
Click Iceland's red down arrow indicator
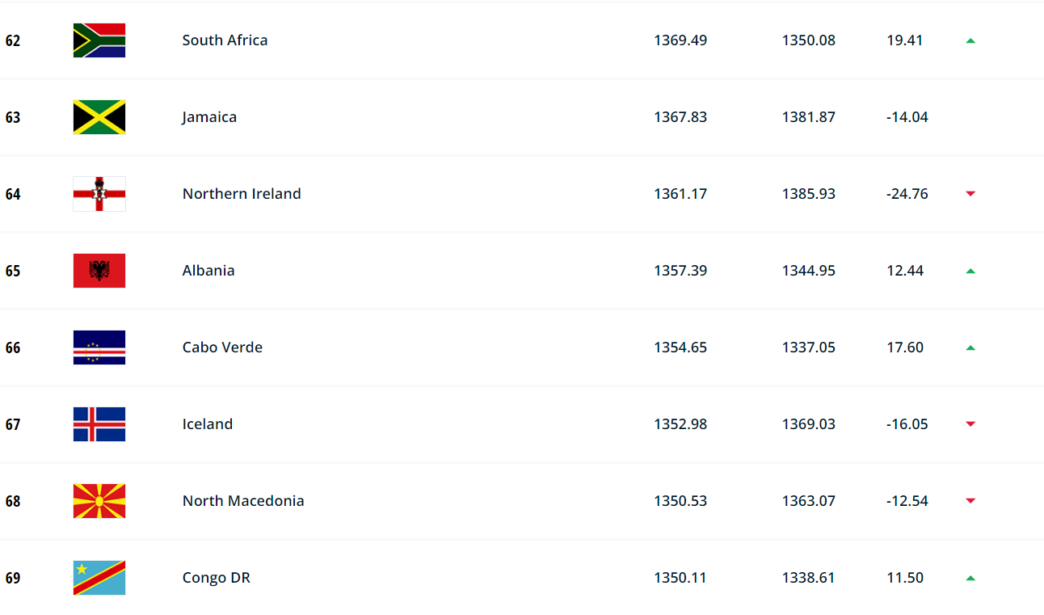coord(970,424)
